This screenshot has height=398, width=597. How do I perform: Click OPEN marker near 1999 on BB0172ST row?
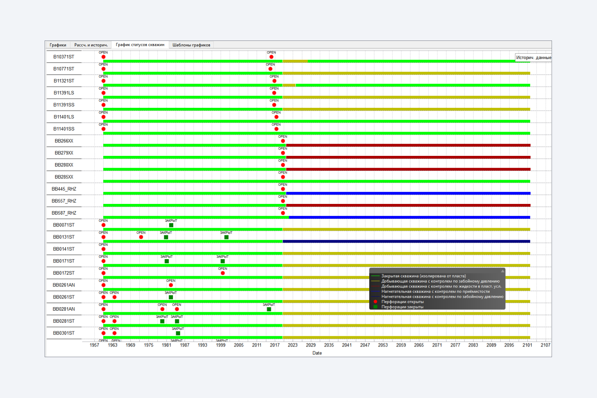click(222, 273)
